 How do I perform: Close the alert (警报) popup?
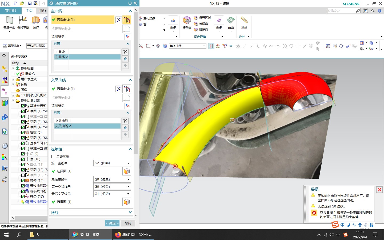(x=379, y=190)
